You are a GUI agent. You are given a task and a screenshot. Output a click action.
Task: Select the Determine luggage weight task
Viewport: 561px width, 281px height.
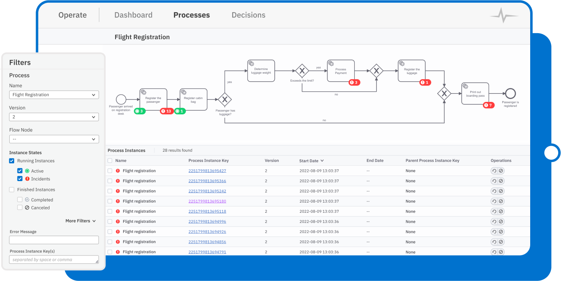pos(261,71)
